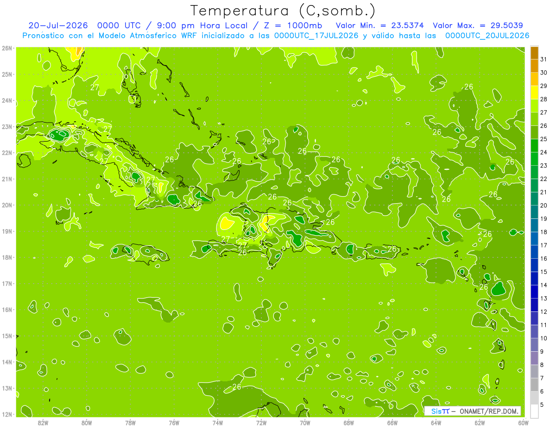Image resolution: width=556 pixels, height=429 pixels.
Task: Click the "9:00 pm Hora Local" text
Action: pyautogui.click(x=202, y=25)
